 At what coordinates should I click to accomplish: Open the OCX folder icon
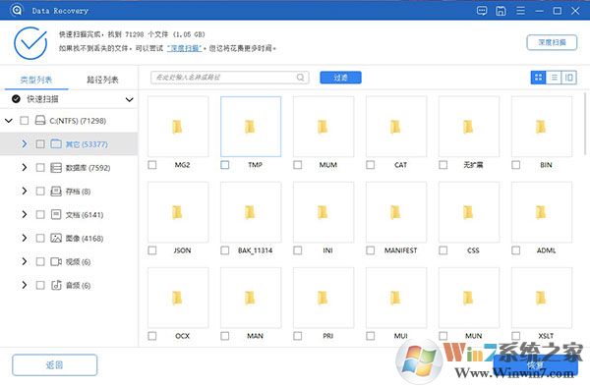178,298
